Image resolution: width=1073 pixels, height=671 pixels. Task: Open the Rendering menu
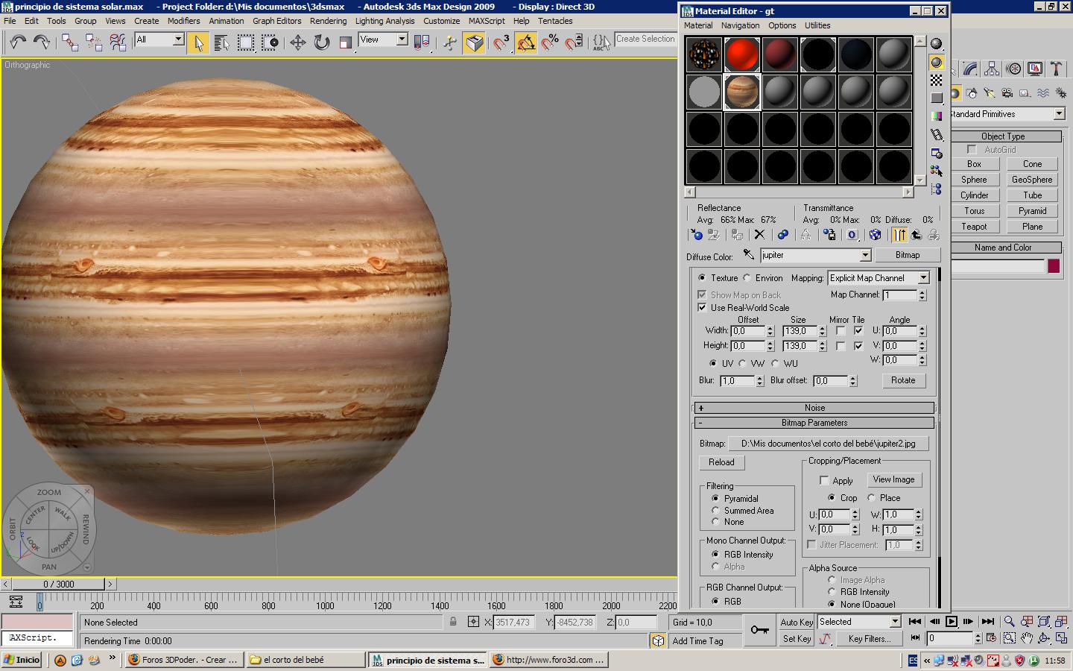[328, 21]
